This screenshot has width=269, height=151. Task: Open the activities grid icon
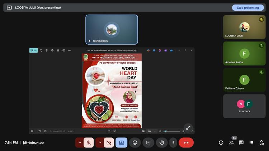pyautogui.click(x=251, y=142)
